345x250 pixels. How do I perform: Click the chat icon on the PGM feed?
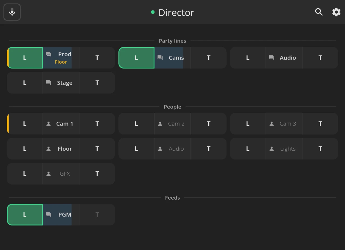pyautogui.click(x=49, y=215)
